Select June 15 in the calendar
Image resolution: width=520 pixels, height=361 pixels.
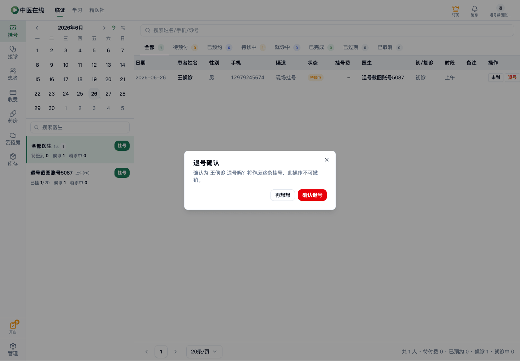(38, 79)
